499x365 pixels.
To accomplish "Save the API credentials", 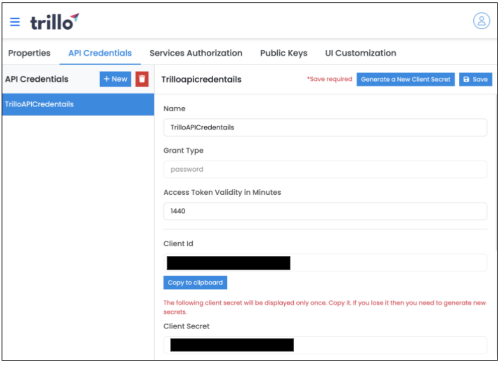I will 475,80.
